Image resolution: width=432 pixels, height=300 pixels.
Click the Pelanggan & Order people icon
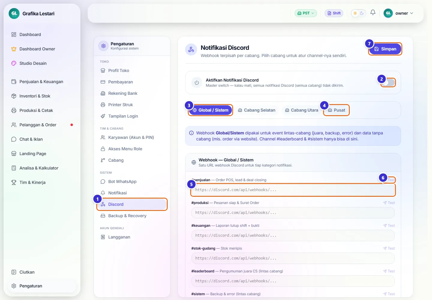pyautogui.click(x=14, y=125)
